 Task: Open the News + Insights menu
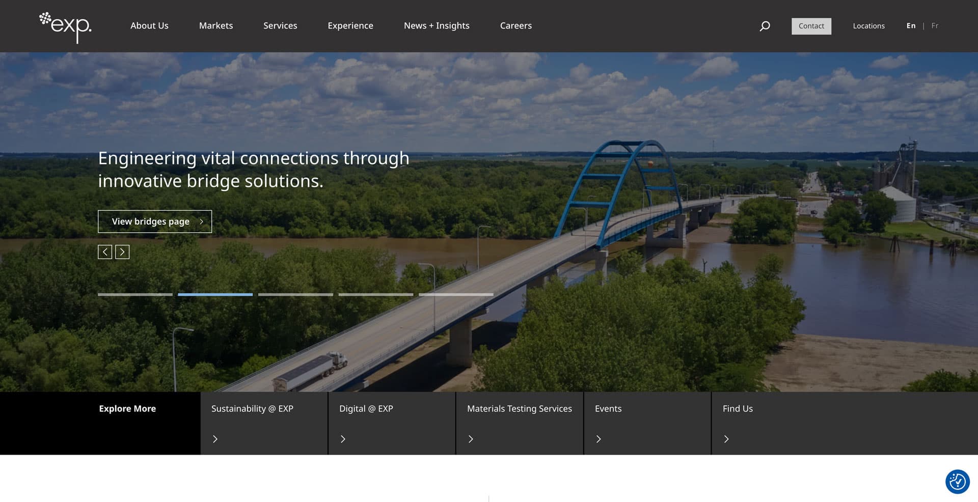click(437, 25)
